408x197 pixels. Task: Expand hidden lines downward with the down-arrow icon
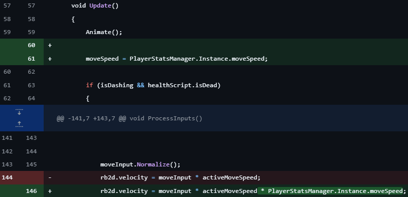(x=19, y=112)
